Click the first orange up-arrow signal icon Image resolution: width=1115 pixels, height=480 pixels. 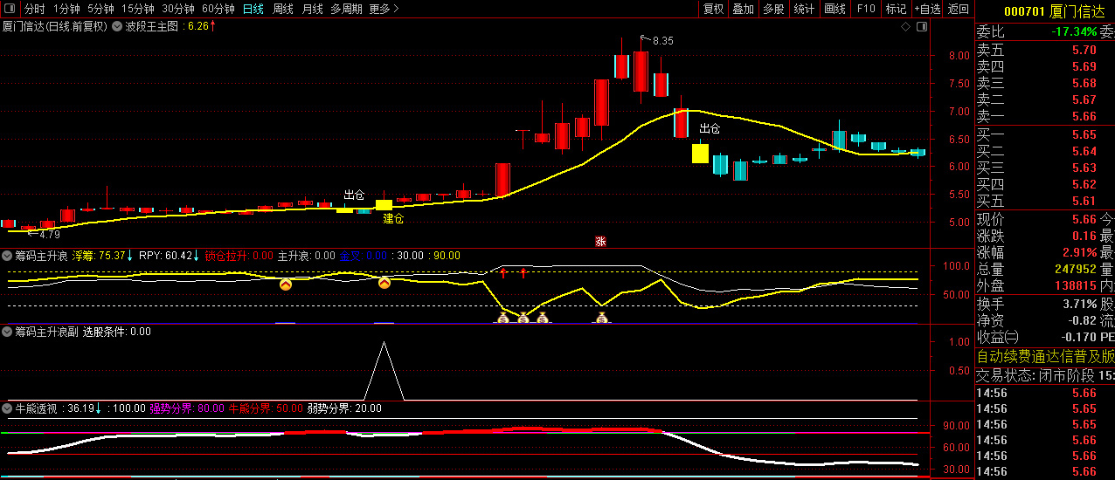tap(286, 284)
